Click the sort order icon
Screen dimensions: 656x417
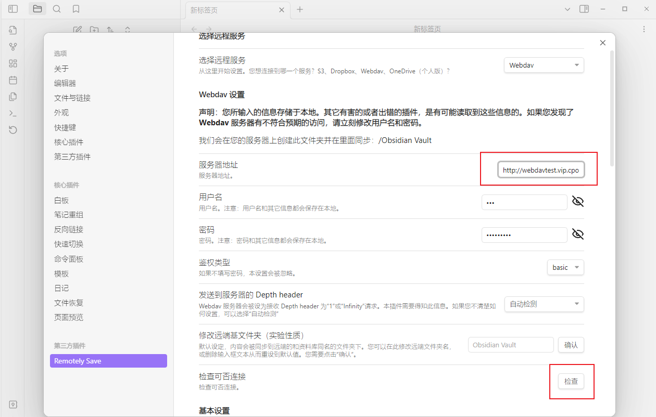click(110, 30)
